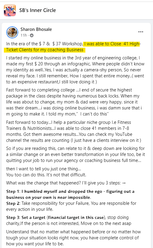Click the bold Step 1 humbled myself text
This screenshot has width=153, height=248.
pos(70,194)
